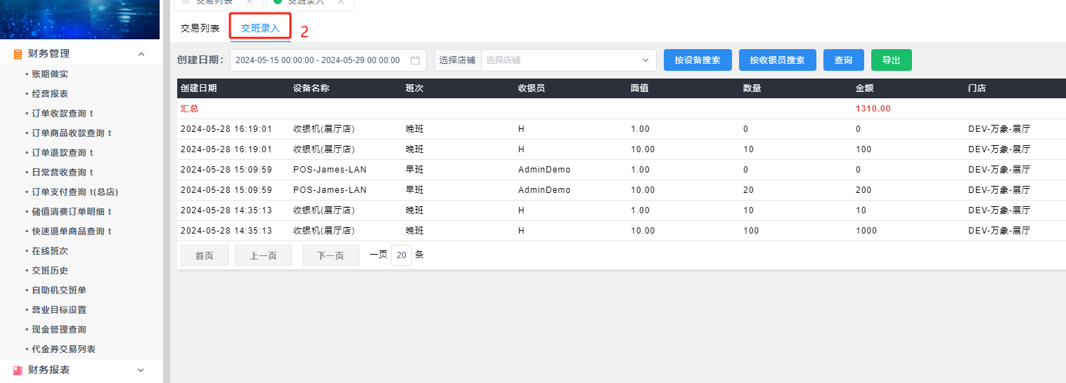
Task: Click 下一页 next page button
Action: pyautogui.click(x=330, y=255)
